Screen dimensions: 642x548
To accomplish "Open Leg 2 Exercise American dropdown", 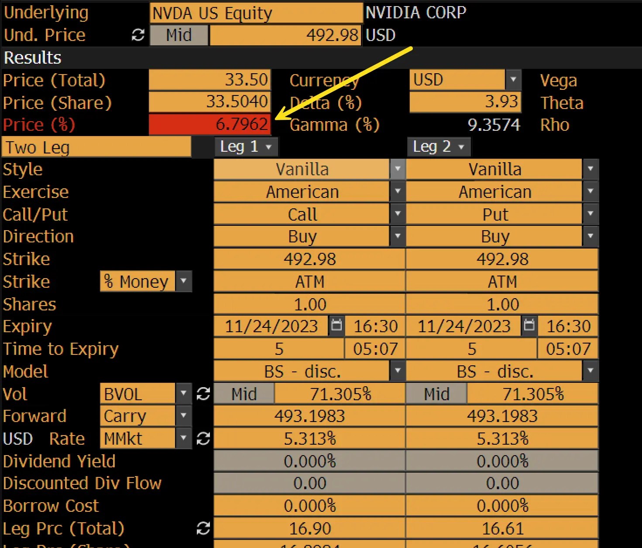I will (591, 192).
